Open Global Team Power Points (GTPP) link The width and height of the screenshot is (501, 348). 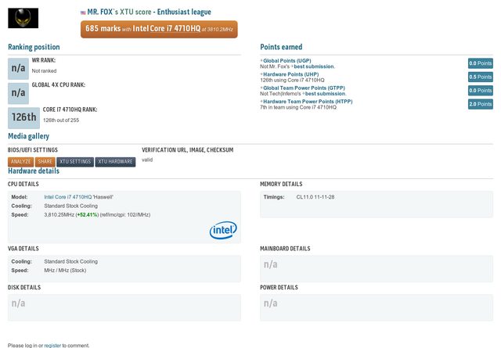(x=304, y=88)
